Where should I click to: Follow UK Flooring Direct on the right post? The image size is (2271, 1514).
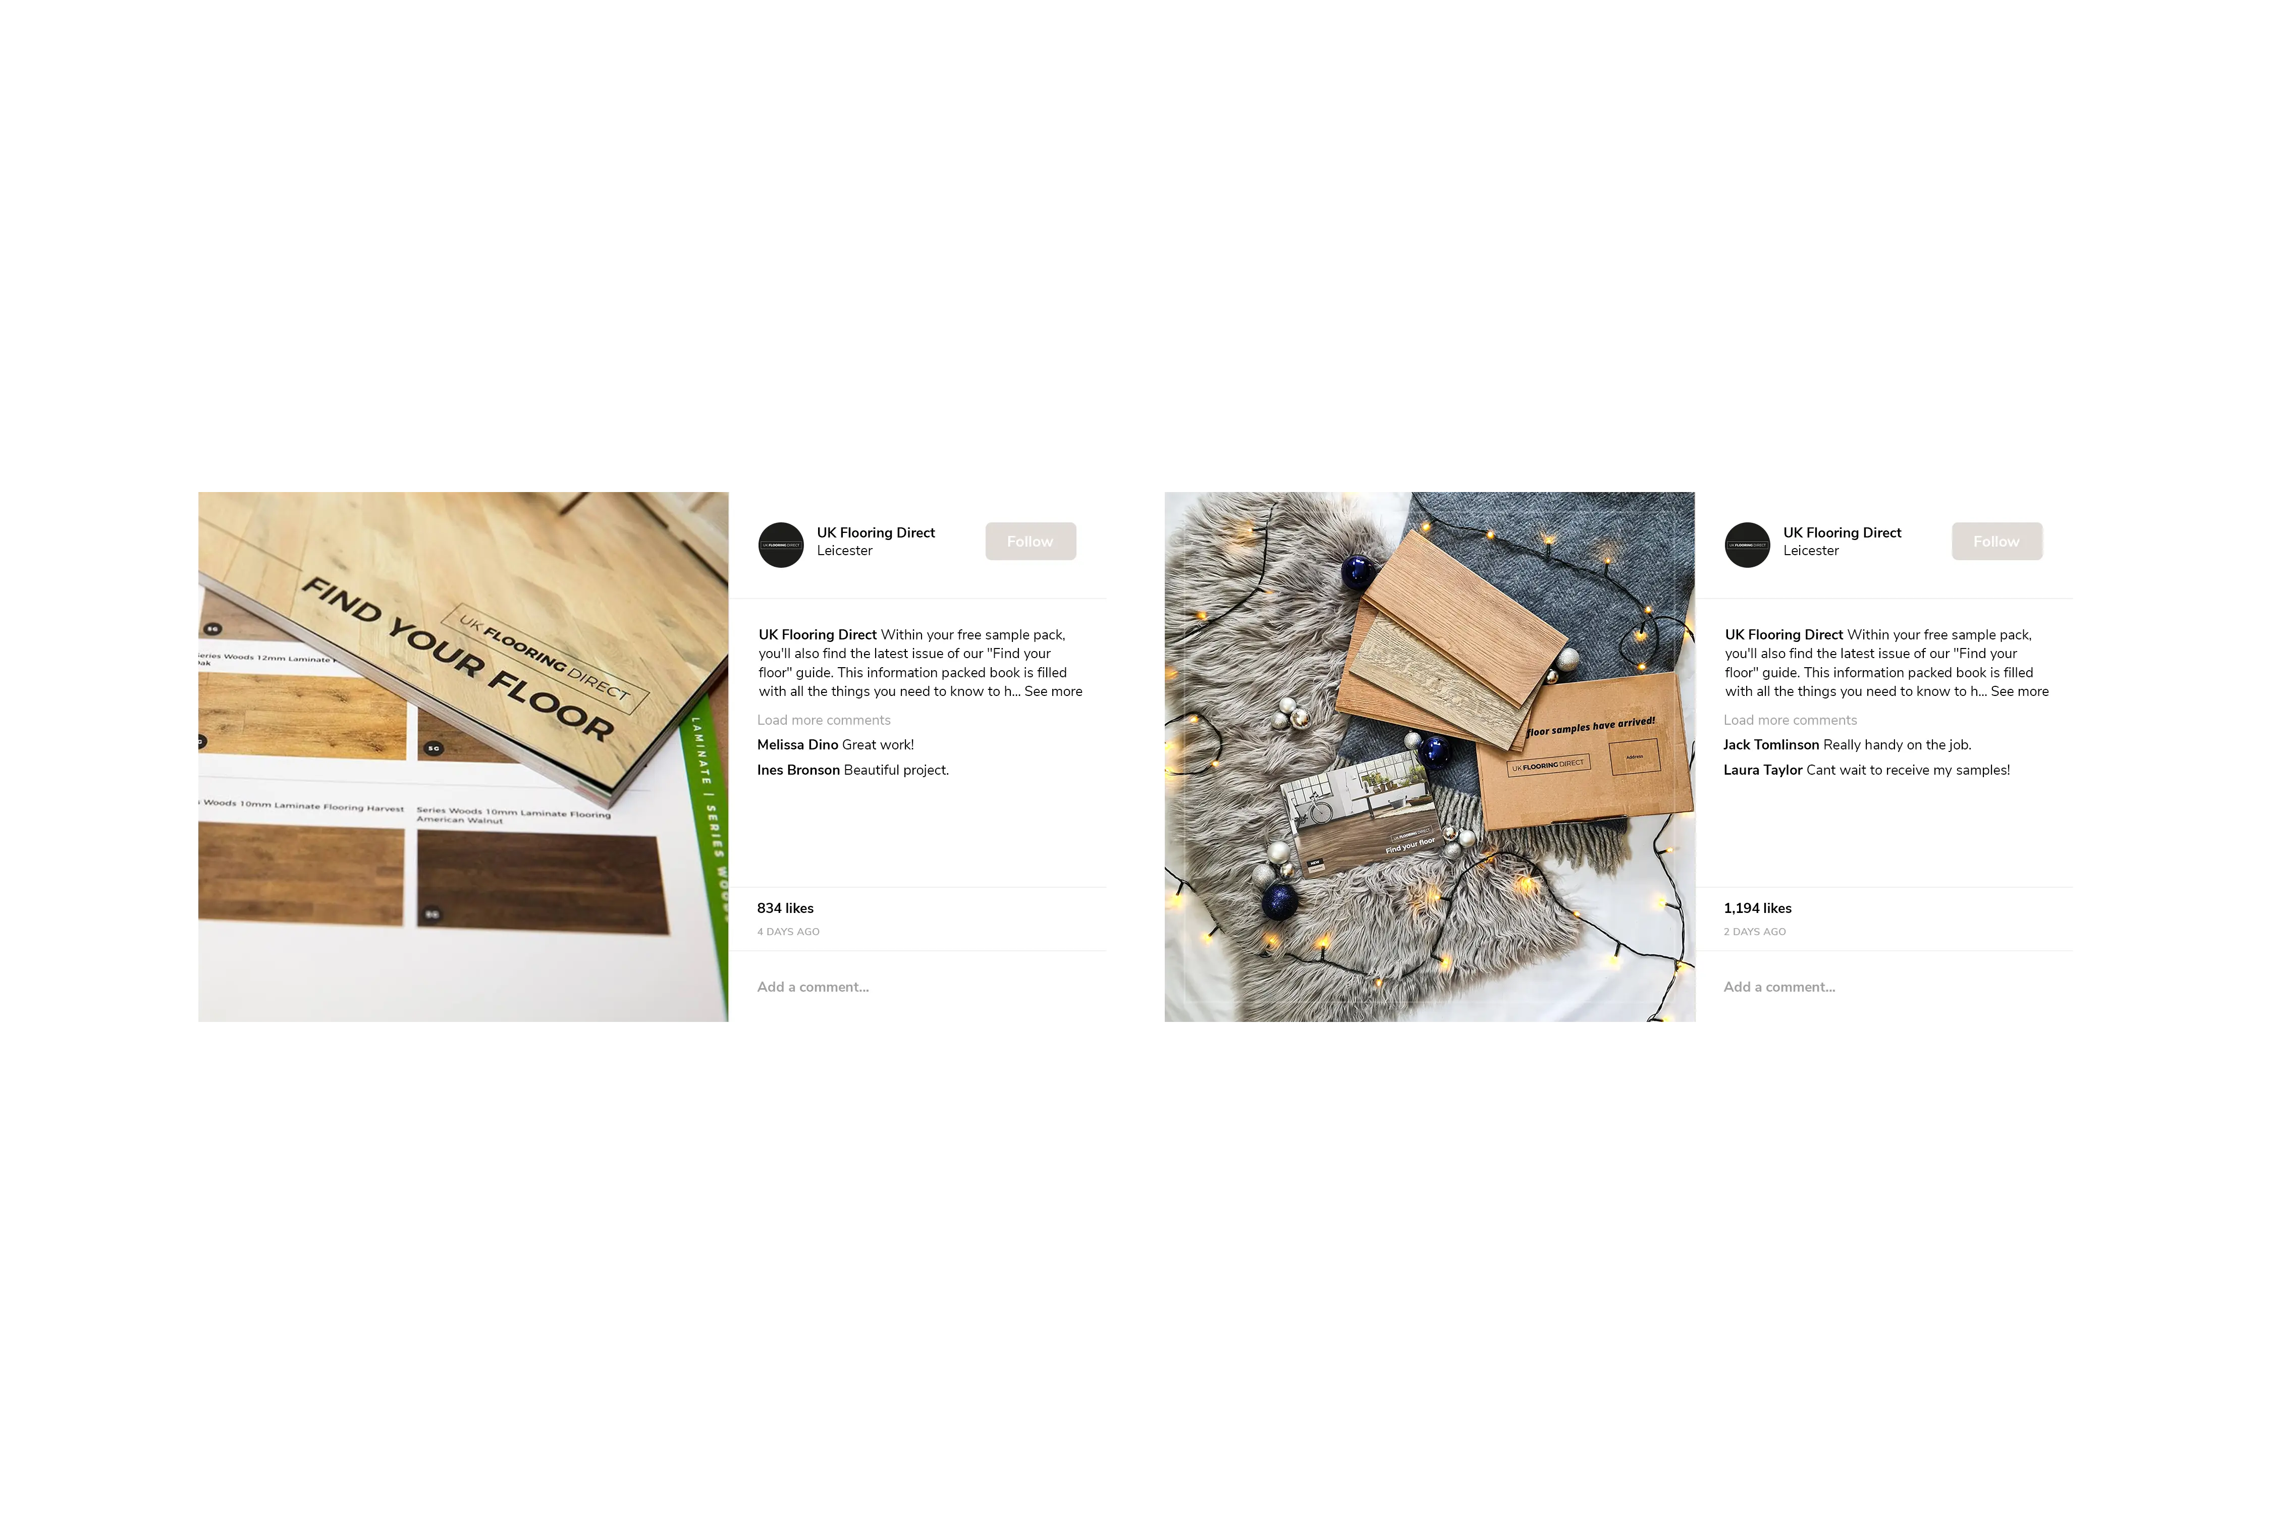click(1997, 542)
